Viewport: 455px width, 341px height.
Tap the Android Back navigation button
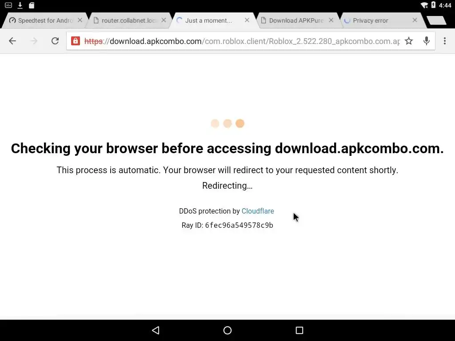(x=156, y=330)
